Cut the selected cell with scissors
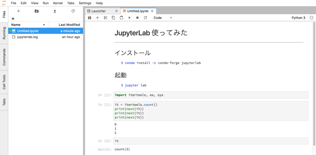 point(106,18)
